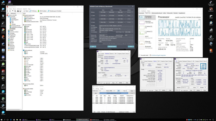Open Fájl menu in AIDA64 Extreme
Image resolution: width=216 pixels, height=121 pixels.
click(7, 9)
